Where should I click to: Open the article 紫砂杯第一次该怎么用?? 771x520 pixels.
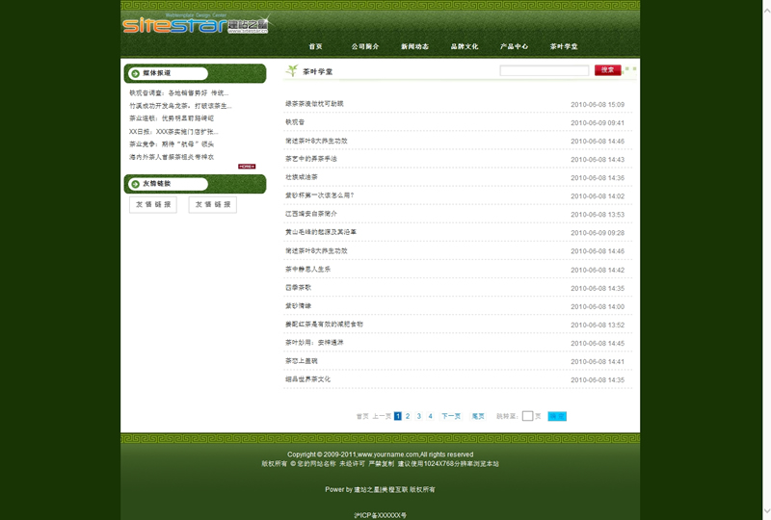pyautogui.click(x=319, y=195)
